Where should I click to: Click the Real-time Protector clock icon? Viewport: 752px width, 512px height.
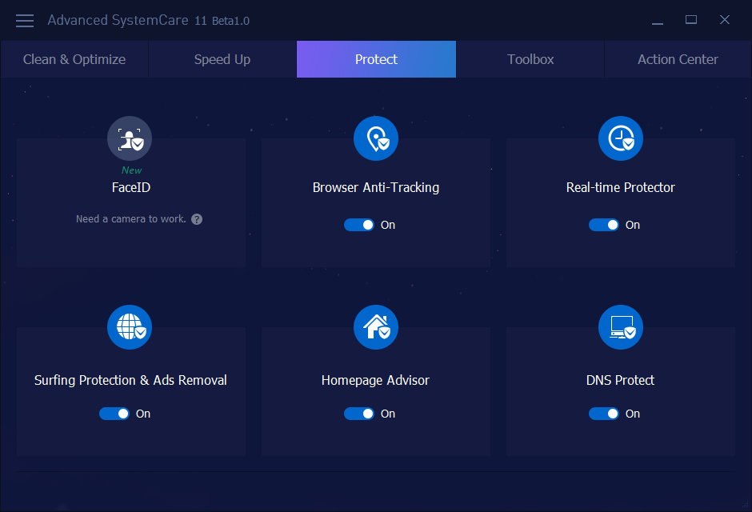[x=621, y=138]
